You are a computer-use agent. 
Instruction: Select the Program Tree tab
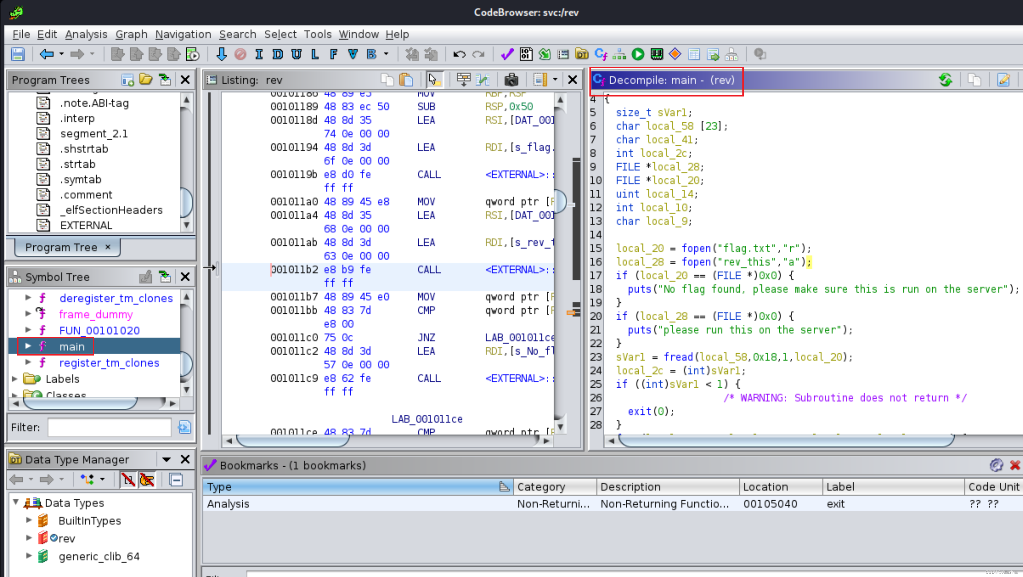[61, 247]
